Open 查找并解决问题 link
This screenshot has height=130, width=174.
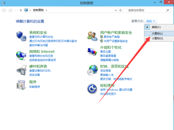point(39,45)
